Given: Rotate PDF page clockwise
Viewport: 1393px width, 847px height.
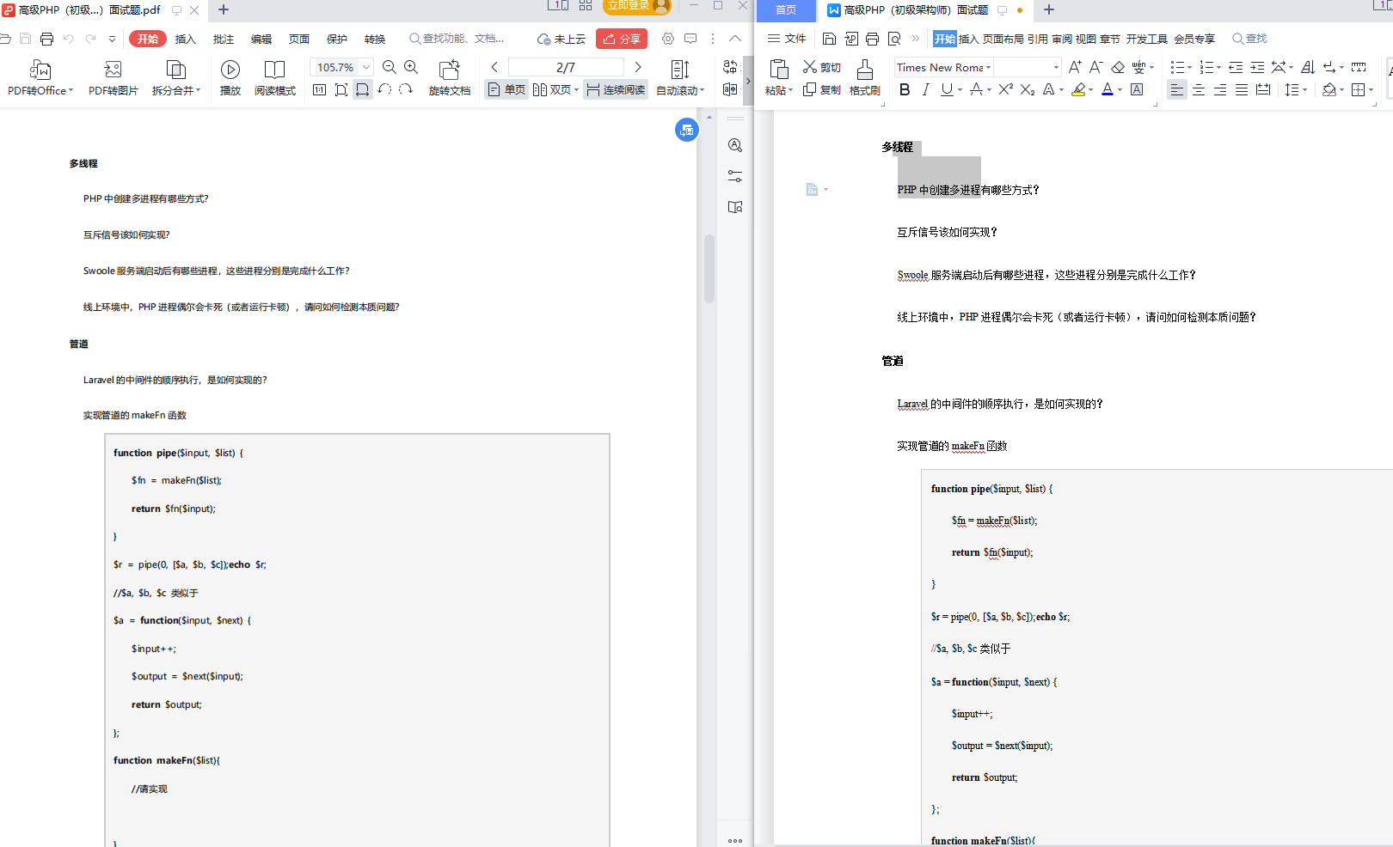Looking at the screenshot, I should click(406, 89).
